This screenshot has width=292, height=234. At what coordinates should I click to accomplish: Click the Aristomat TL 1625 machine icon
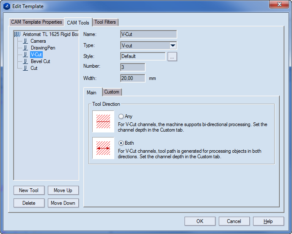coord(17,34)
